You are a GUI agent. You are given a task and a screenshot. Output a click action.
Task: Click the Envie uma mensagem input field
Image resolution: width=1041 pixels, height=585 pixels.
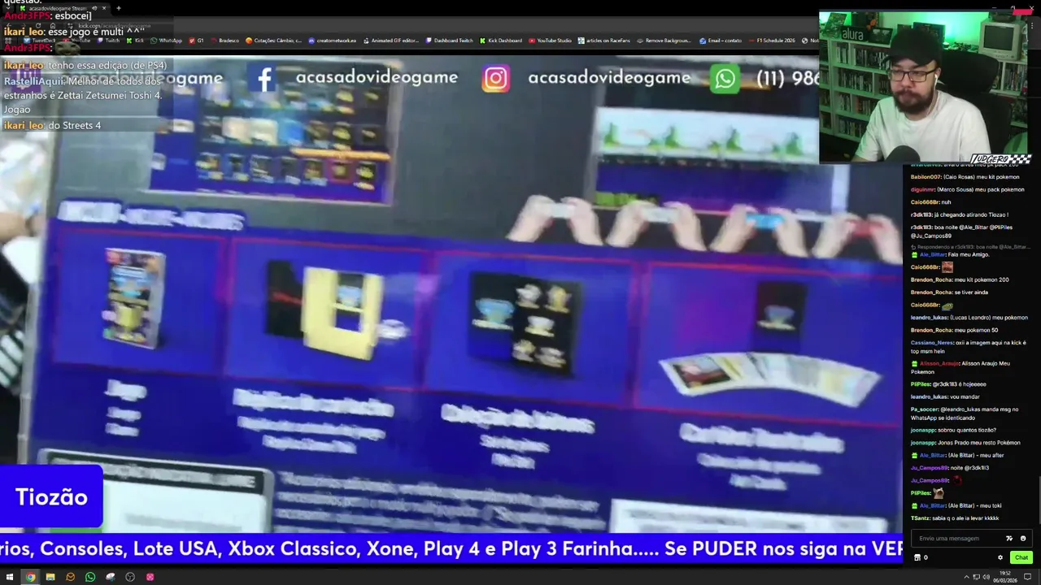pyautogui.click(x=972, y=539)
